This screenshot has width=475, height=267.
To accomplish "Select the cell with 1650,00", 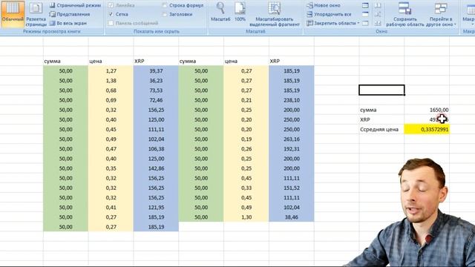I will click(427, 110).
